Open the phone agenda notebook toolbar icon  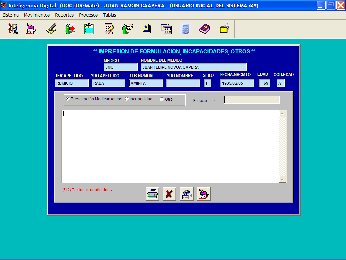point(13,29)
